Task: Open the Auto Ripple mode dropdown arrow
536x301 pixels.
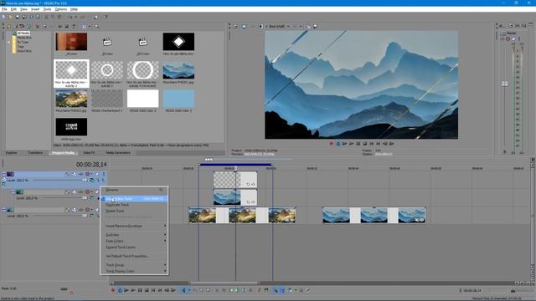Action: pyautogui.click(x=296, y=290)
